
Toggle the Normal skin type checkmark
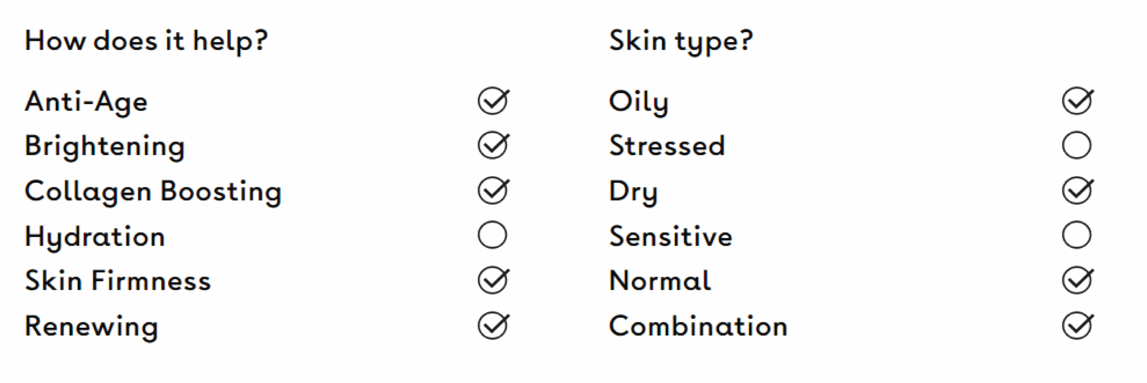pos(1077,280)
